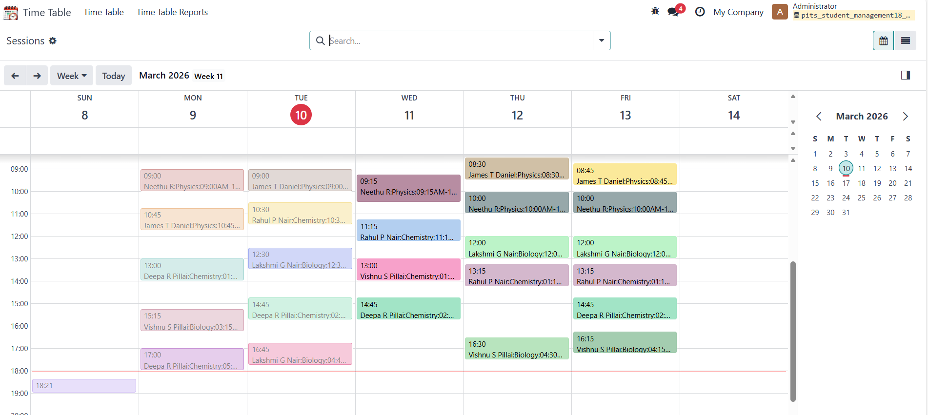The height and width of the screenshot is (415, 928).
Task: Select Tuesday 10 column header
Action: point(301,110)
